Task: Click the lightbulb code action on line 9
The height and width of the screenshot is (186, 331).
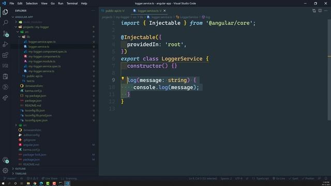Action: point(123,79)
